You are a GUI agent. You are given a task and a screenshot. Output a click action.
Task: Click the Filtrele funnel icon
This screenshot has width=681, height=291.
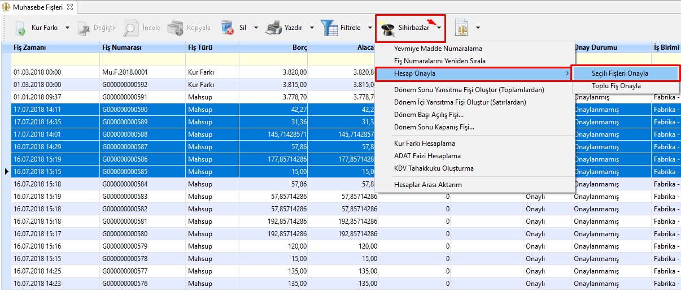pyautogui.click(x=329, y=28)
